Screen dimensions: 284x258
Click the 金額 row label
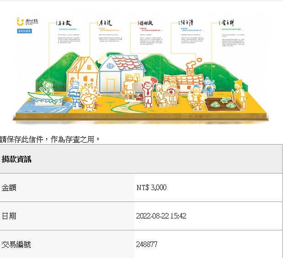[x=9, y=188]
